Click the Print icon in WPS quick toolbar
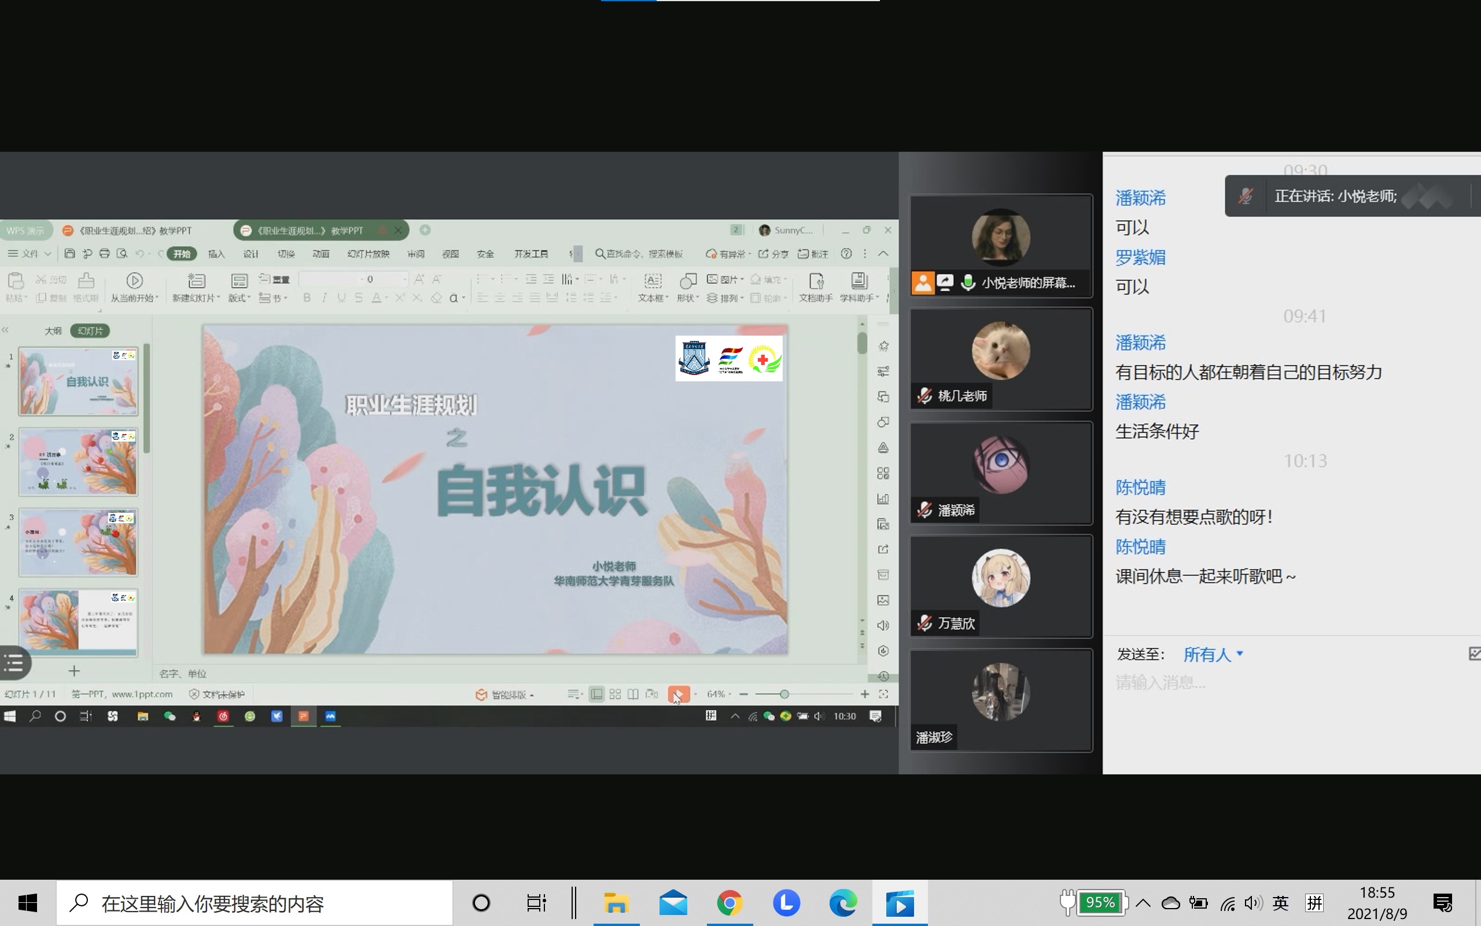This screenshot has height=926, width=1481. click(105, 253)
